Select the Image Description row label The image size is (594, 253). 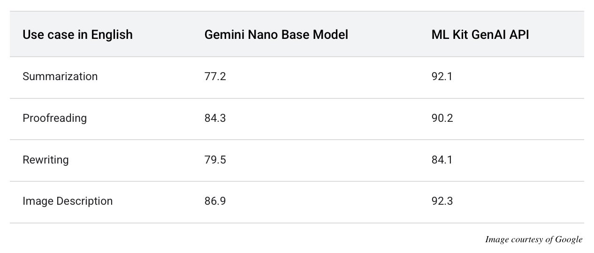coord(68,201)
